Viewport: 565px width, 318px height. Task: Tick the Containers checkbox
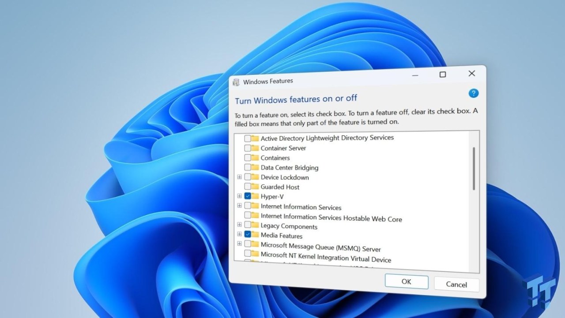click(248, 158)
